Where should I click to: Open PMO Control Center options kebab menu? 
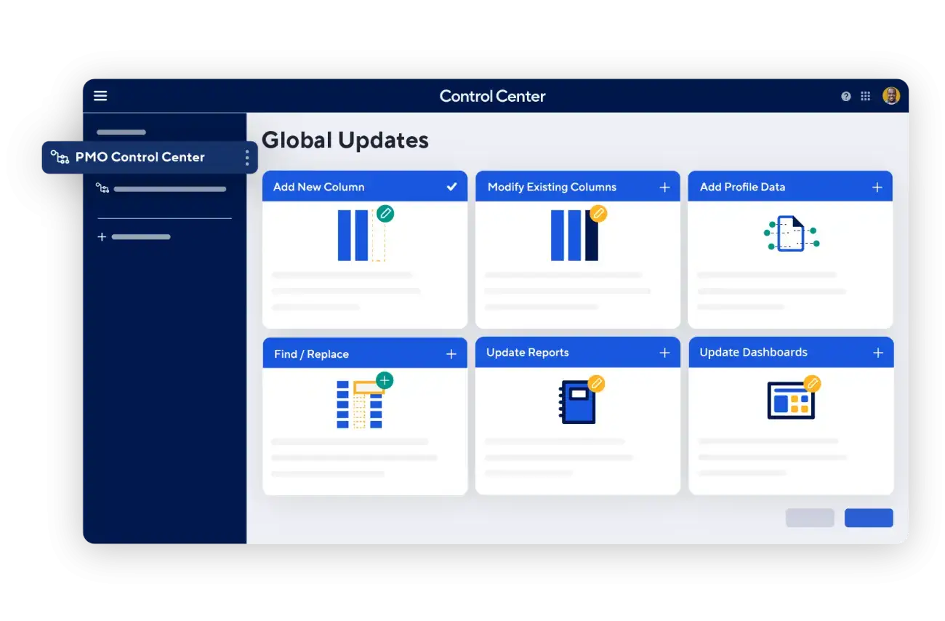(x=247, y=157)
